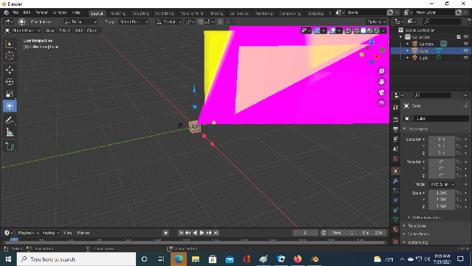Select the Scale tool
472x266 pixels.
point(10,94)
